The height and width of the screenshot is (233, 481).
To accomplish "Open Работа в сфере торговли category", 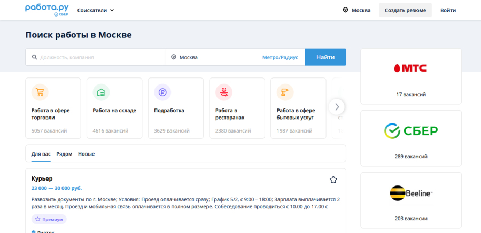I will (x=53, y=108).
